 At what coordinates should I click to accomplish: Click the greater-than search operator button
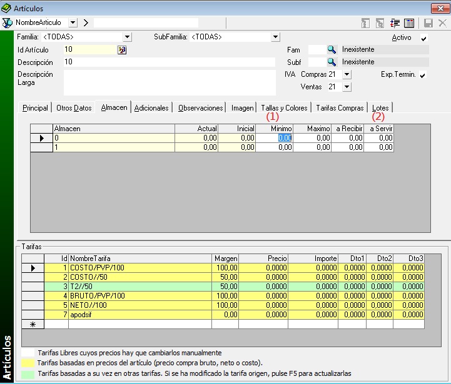[x=86, y=22]
